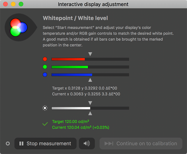Screen dimensions: 187x154
Task: Click the green gain level bar
Action: coord(90,67)
